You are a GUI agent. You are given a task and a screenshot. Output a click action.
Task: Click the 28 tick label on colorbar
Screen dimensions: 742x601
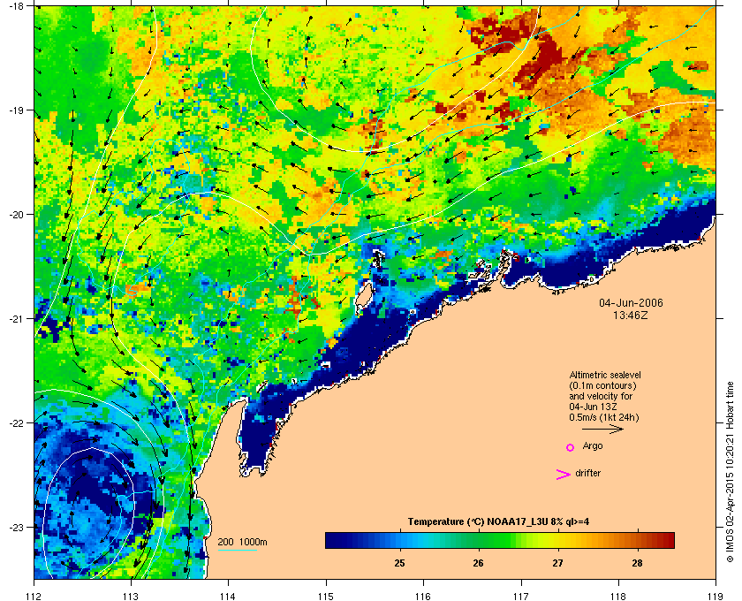[637, 563]
